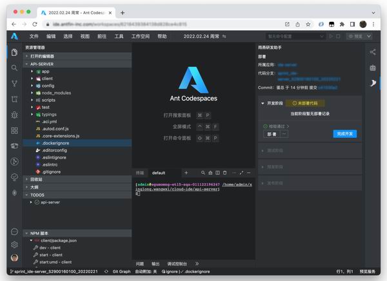Expand the 回收站 section

[x=78, y=179]
